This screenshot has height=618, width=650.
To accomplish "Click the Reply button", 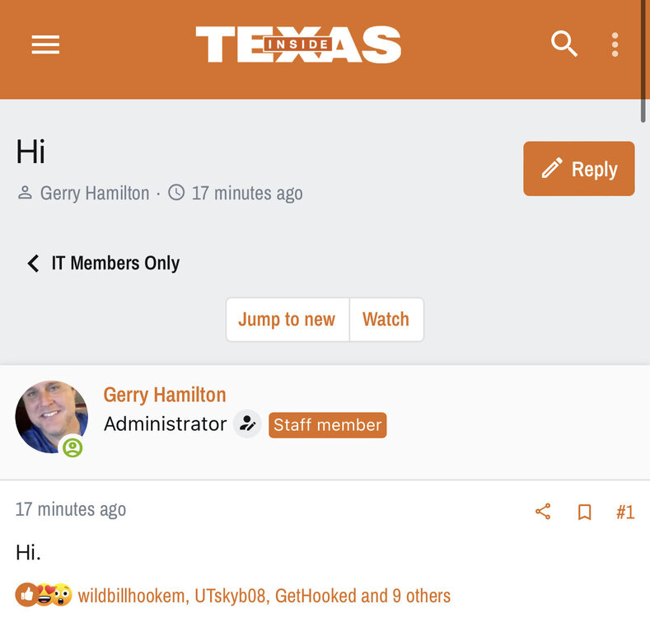I will (578, 169).
